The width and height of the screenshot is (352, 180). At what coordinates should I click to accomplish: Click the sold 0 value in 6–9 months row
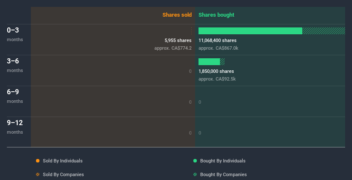pos(190,102)
